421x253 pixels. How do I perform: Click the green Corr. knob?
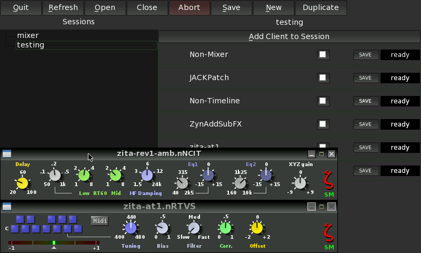click(225, 228)
